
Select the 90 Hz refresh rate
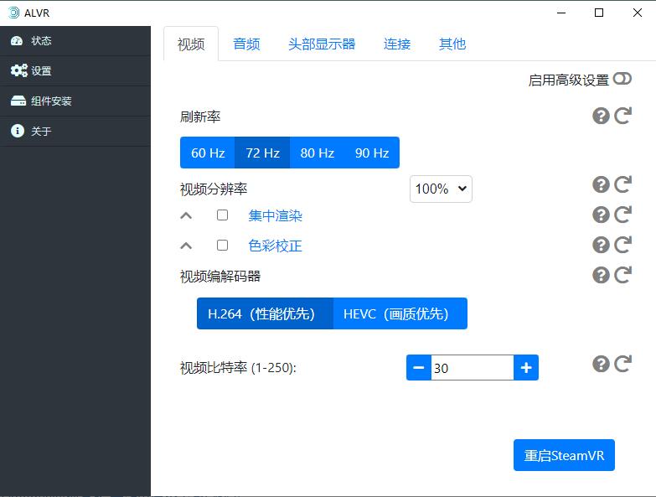[372, 153]
